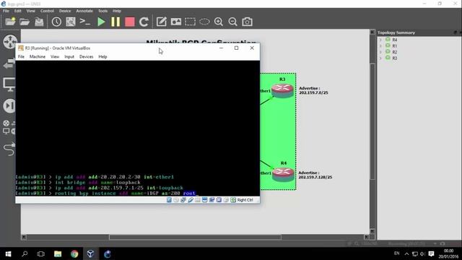Select the Draw rectangle tool

[190, 22]
